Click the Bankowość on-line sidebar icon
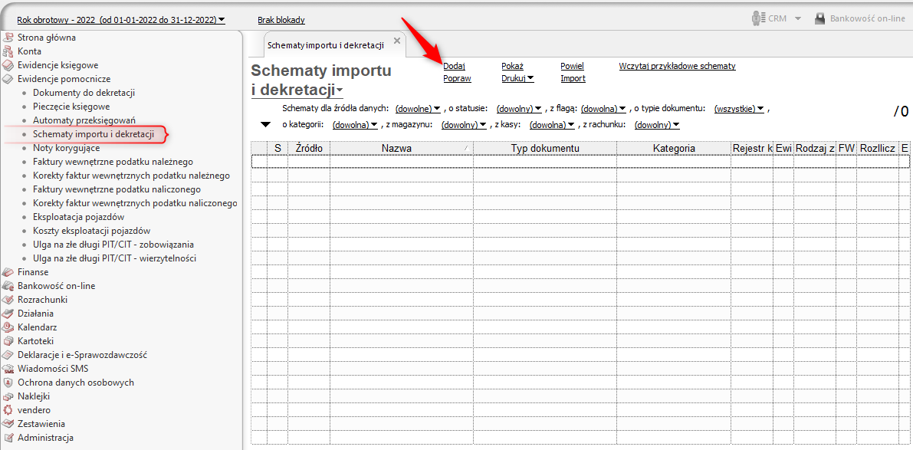This screenshot has width=913, height=450. click(8, 286)
